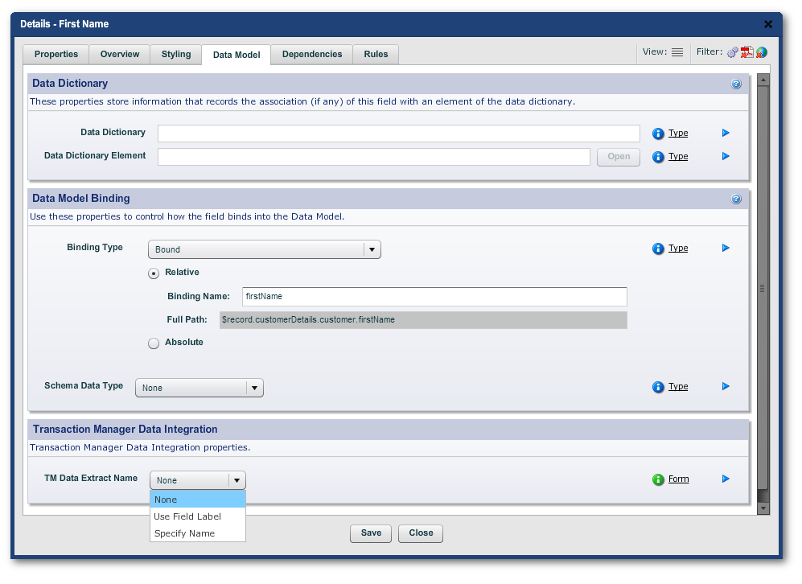
Task: Click the PDF filter icon
Action: coord(746,52)
